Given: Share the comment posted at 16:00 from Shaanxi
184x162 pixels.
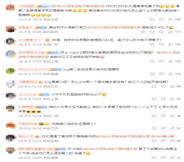Looking at the screenshot, I should [x=152, y=32].
